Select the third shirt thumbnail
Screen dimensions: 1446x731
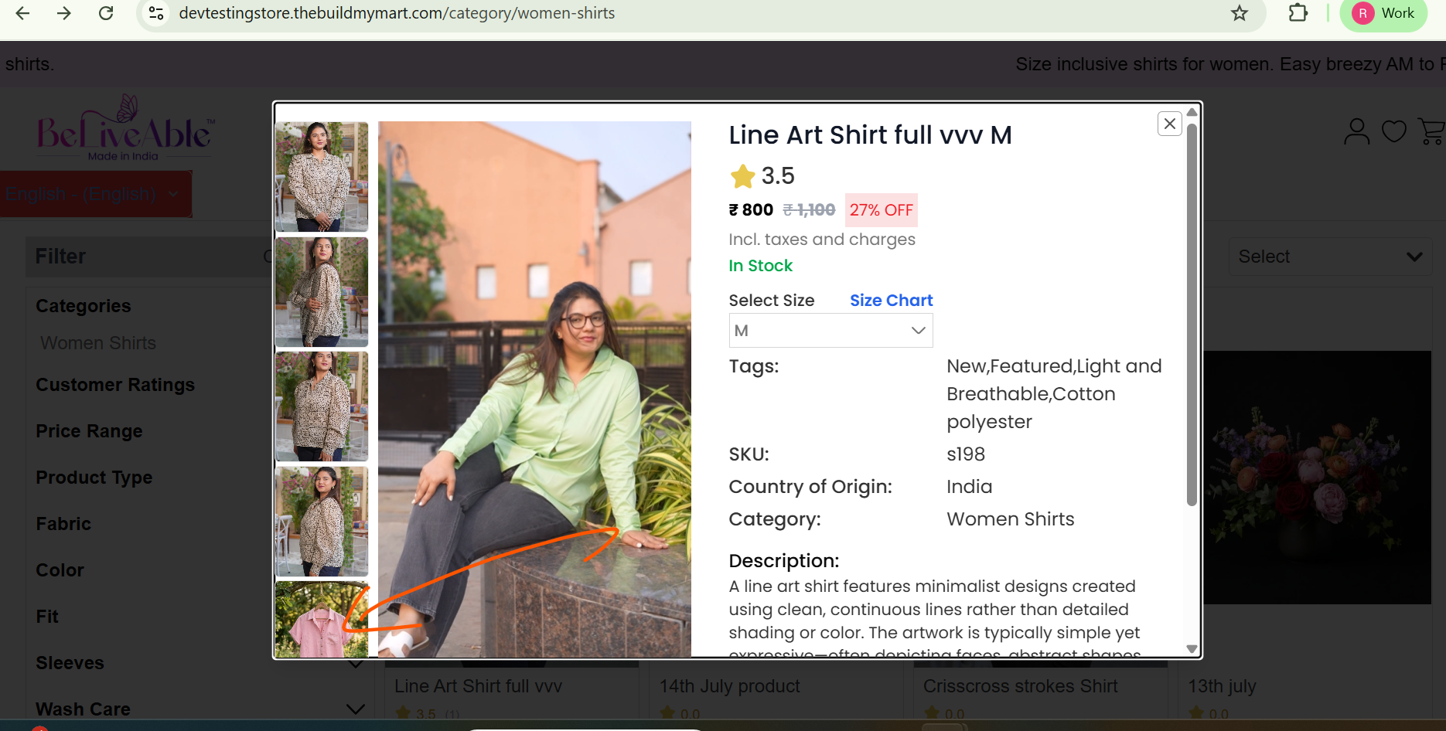point(322,406)
